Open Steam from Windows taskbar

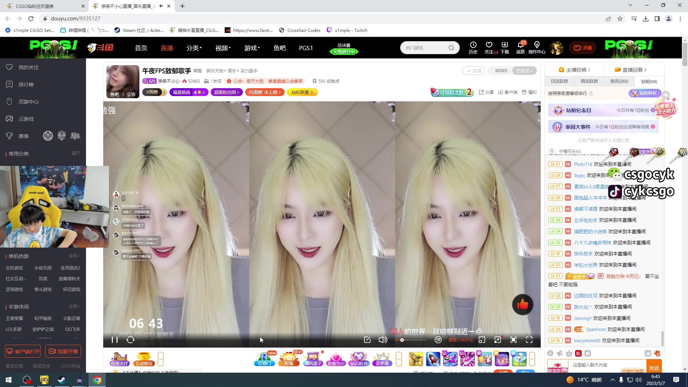62,380
